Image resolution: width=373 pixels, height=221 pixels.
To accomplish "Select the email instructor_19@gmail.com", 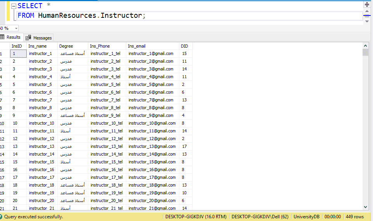I will coord(153,193).
